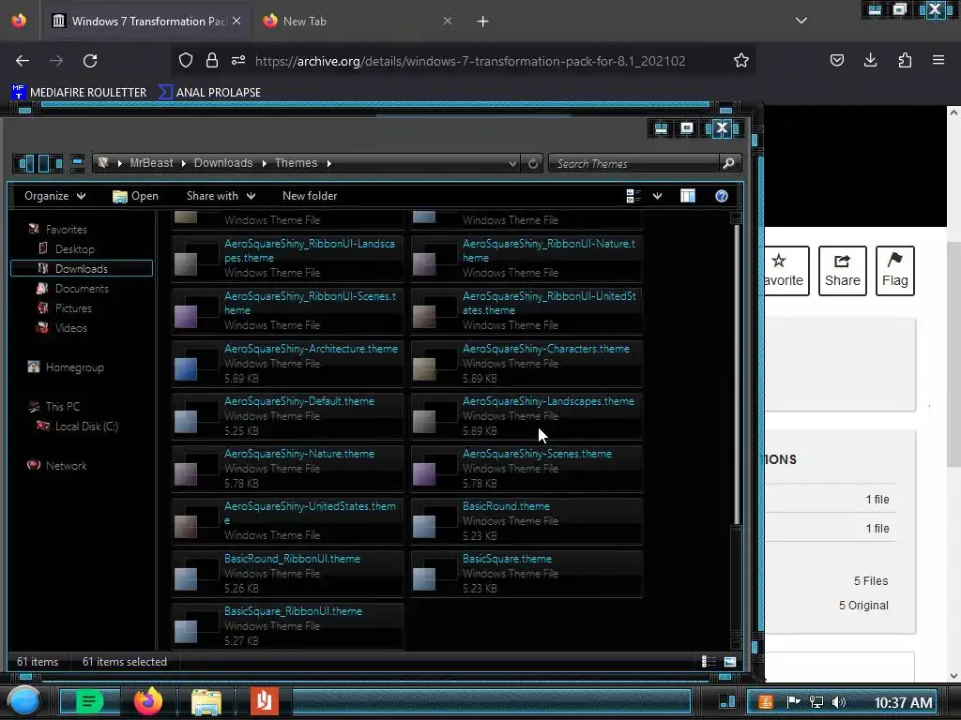Click BasicSquare_RibbonUI.theme thumbnail icon
The height and width of the screenshot is (720, 961).
tap(195, 626)
